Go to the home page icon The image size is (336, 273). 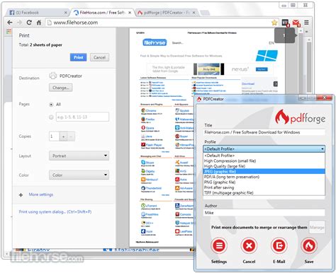point(39,23)
